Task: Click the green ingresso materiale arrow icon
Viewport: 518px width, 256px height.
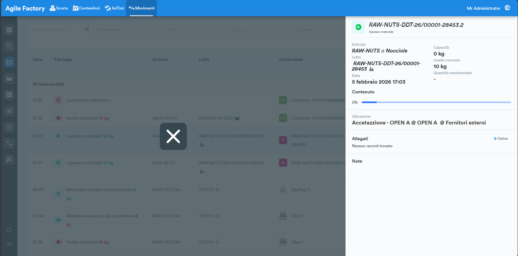Action: [358, 27]
